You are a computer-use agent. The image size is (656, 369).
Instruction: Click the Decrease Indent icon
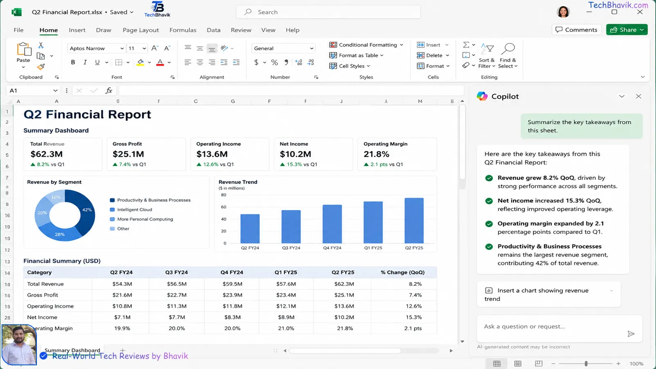click(224, 62)
